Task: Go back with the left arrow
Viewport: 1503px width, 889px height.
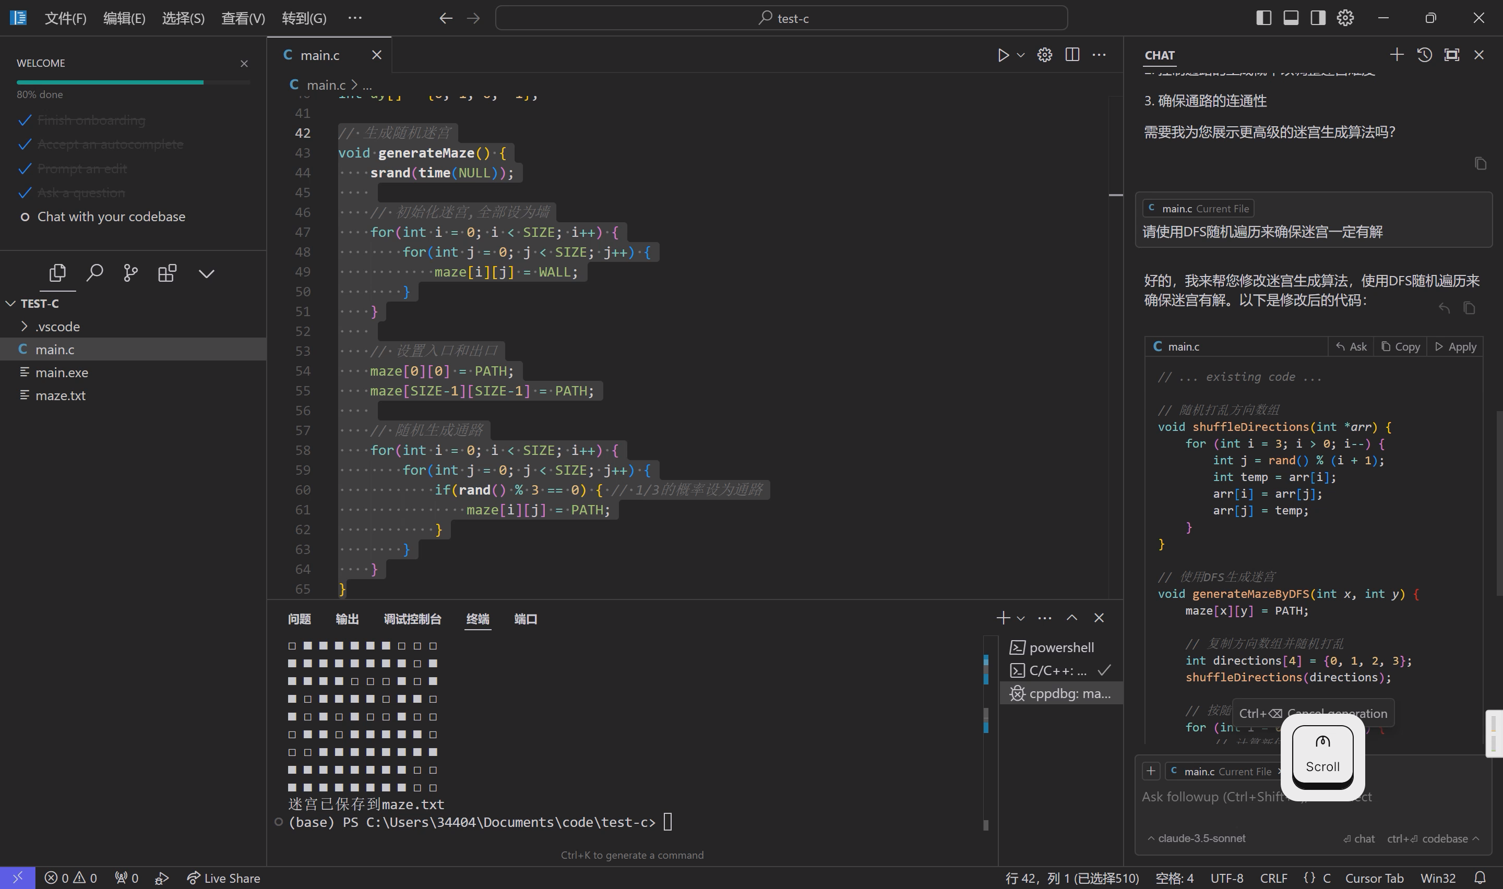Action: click(x=446, y=18)
